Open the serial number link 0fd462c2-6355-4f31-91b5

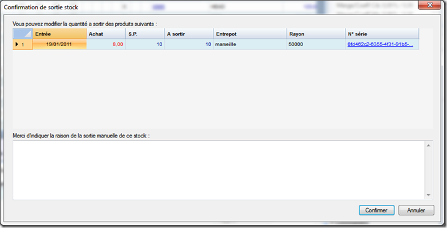point(380,44)
